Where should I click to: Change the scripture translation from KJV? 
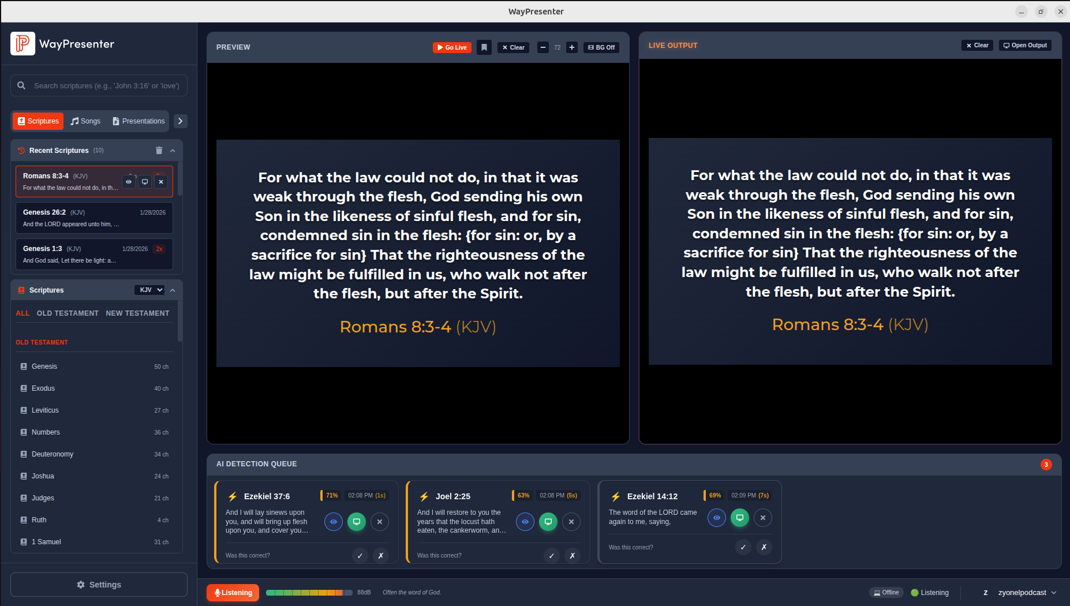(x=149, y=290)
